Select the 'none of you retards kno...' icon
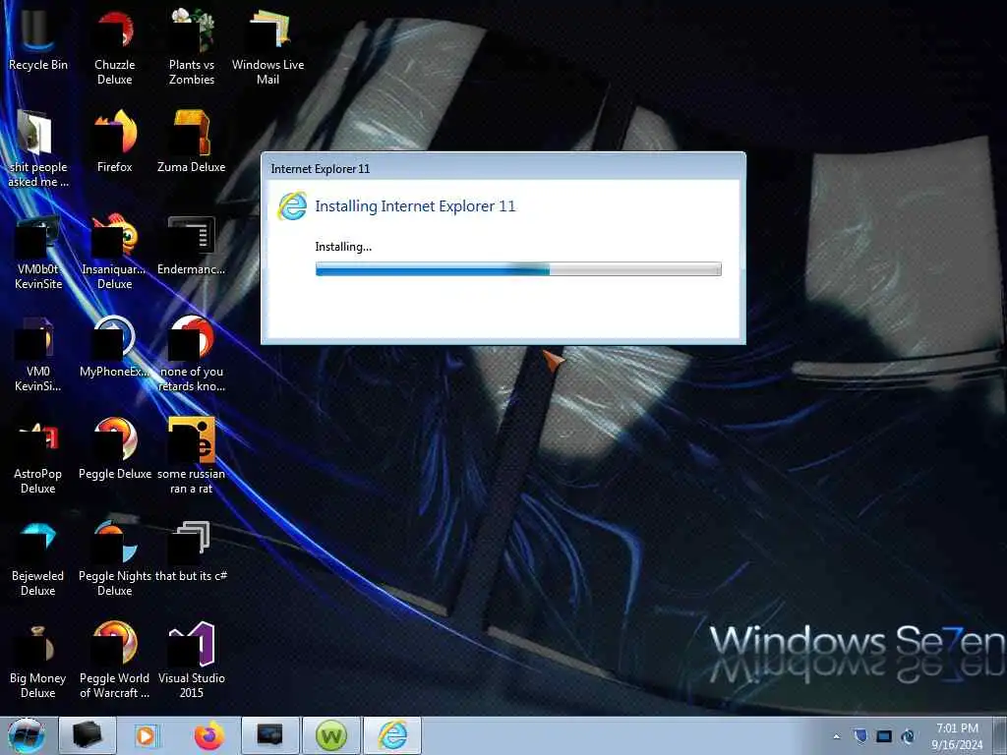Image resolution: width=1007 pixels, height=755 pixels. [192, 353]
